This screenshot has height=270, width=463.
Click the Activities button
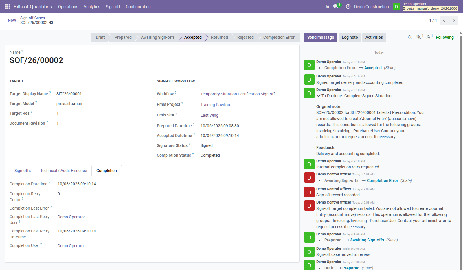click(x=374, y=37)
